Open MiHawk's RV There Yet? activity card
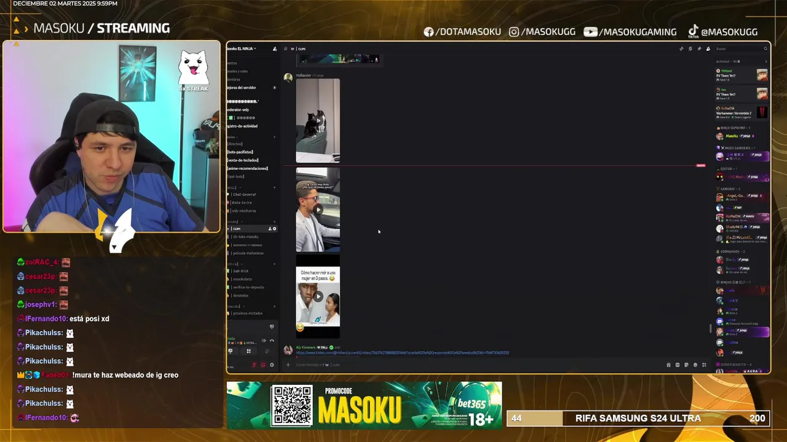 (742, 75)
